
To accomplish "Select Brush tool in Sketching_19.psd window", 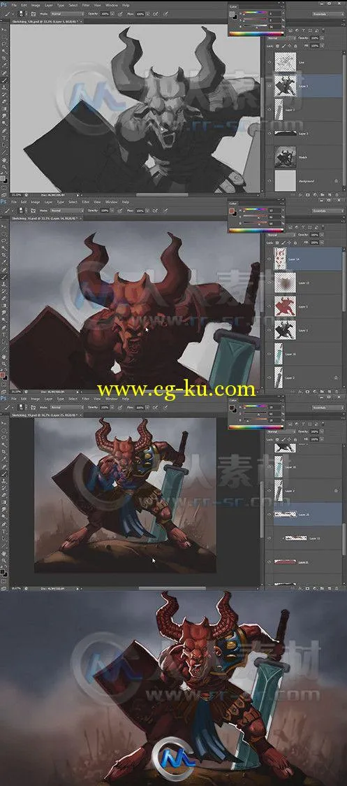I will (4, 473).
